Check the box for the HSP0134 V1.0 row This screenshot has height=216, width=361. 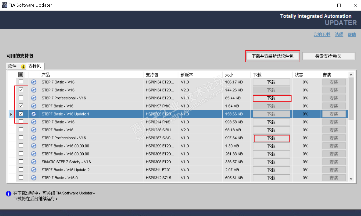[21, 82]
